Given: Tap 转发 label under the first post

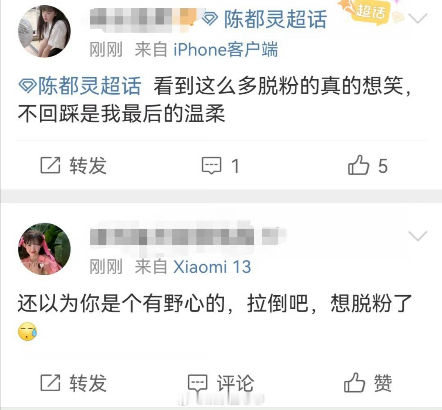Looking at the screenshot, I should click(x=88, y=165).
